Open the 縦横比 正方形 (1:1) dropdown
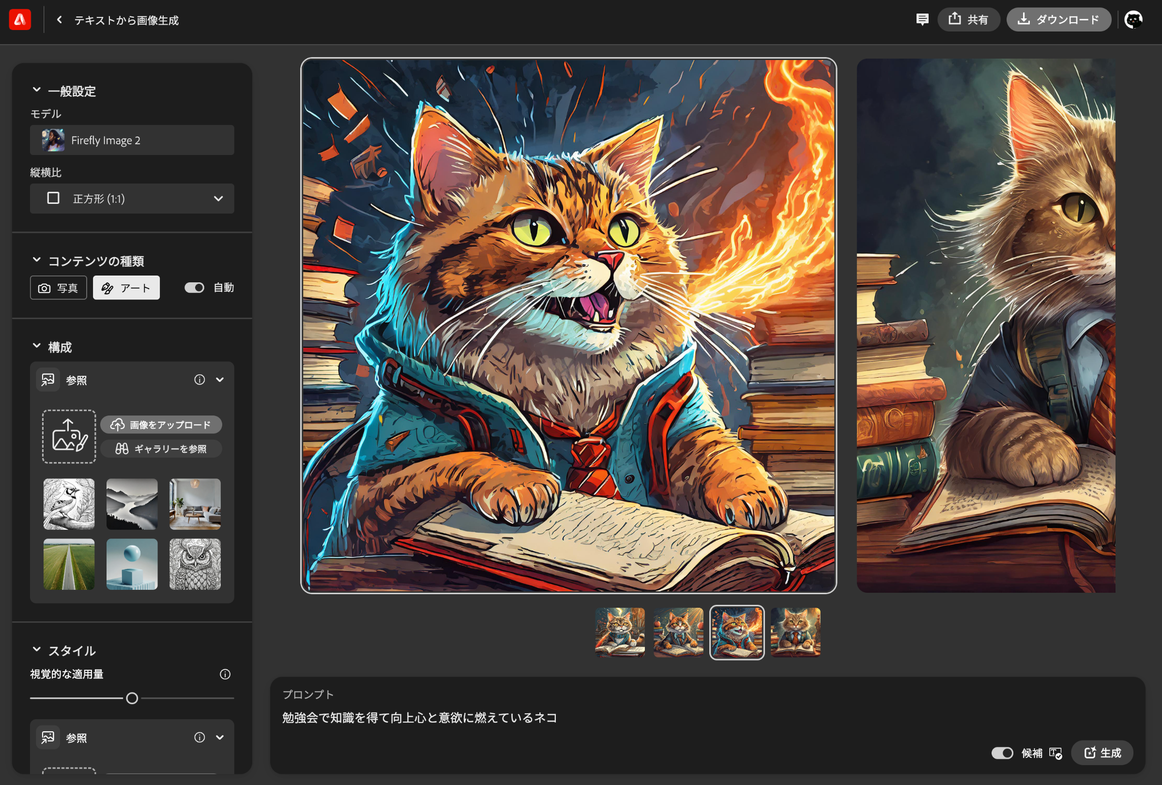1162x785 pixels. click(132, 199)
